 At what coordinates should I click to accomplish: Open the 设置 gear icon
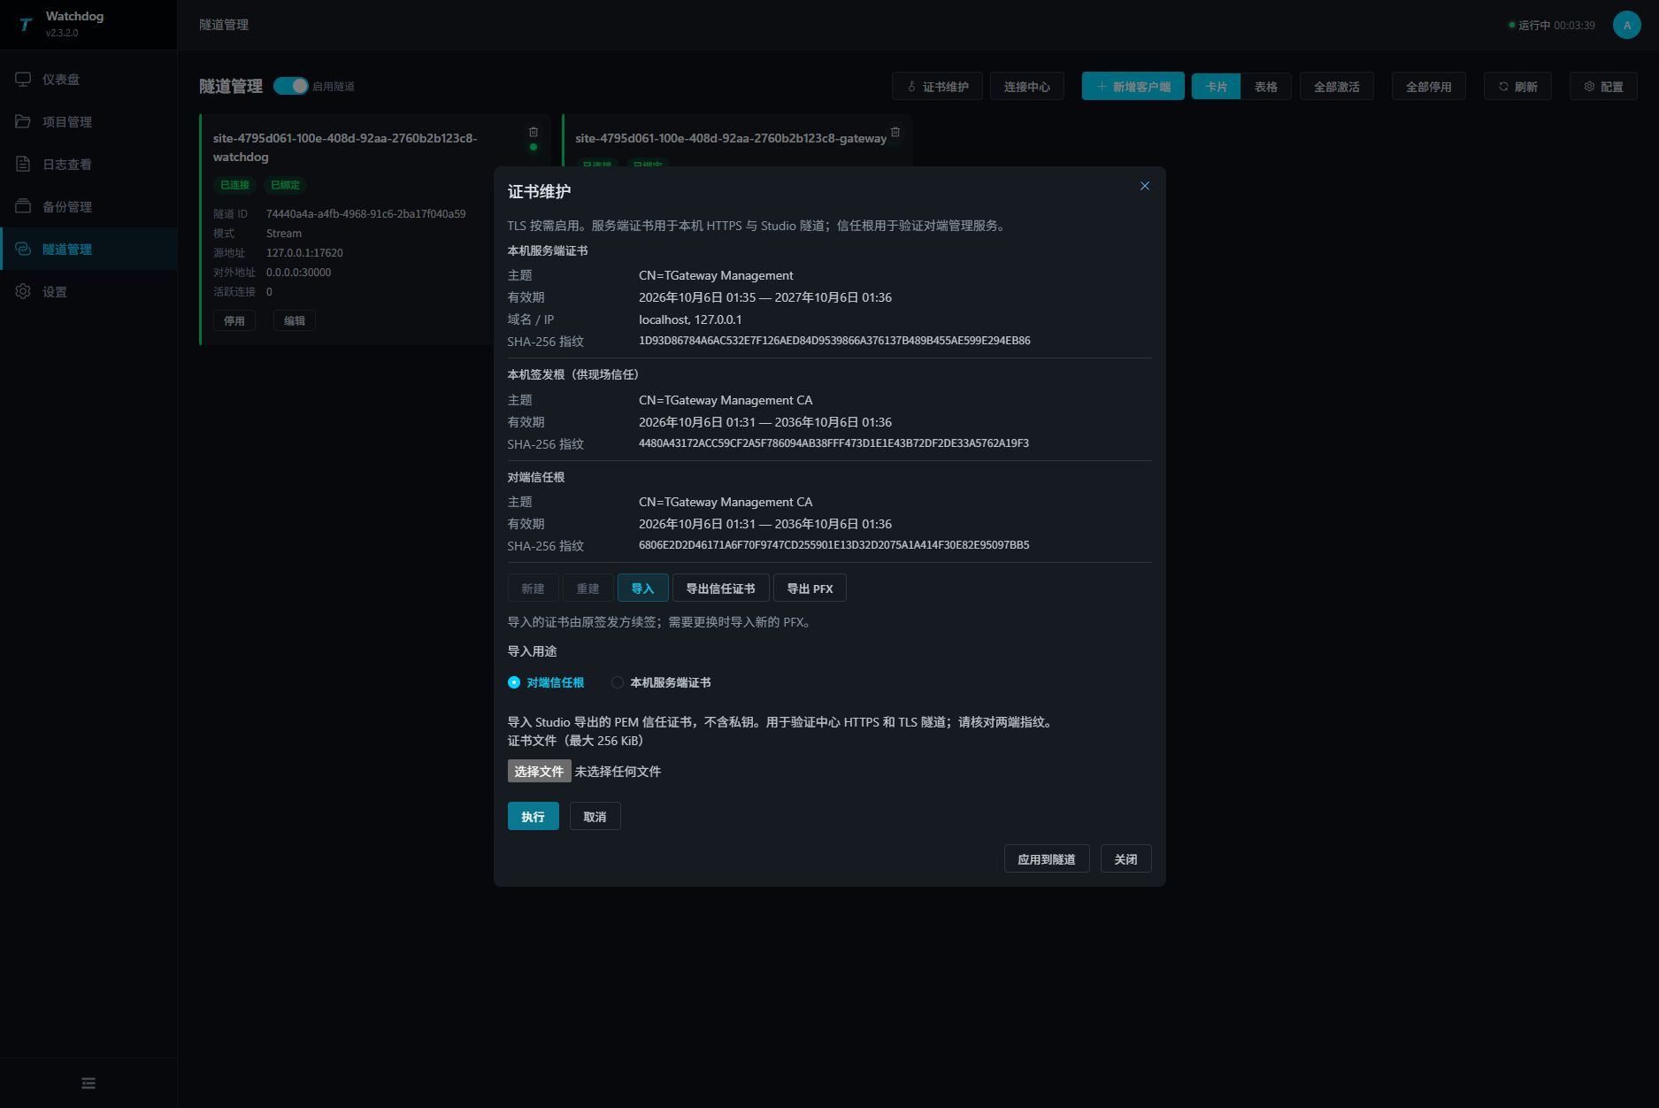coord(23,291)
